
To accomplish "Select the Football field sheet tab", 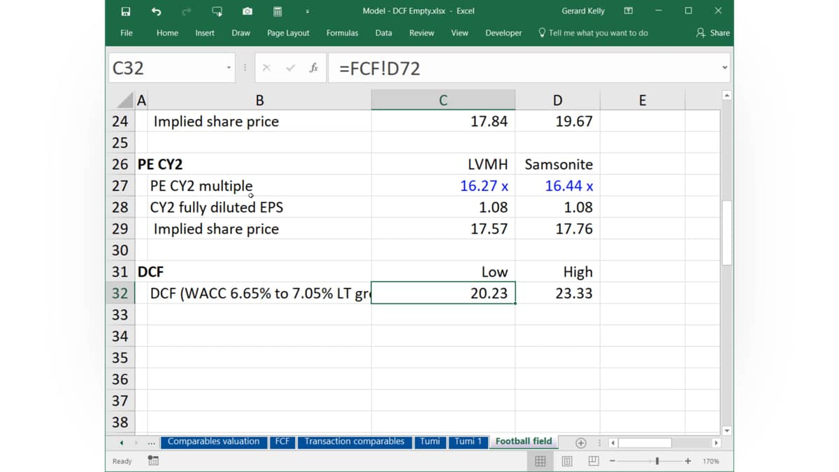I will click(524, 441).
